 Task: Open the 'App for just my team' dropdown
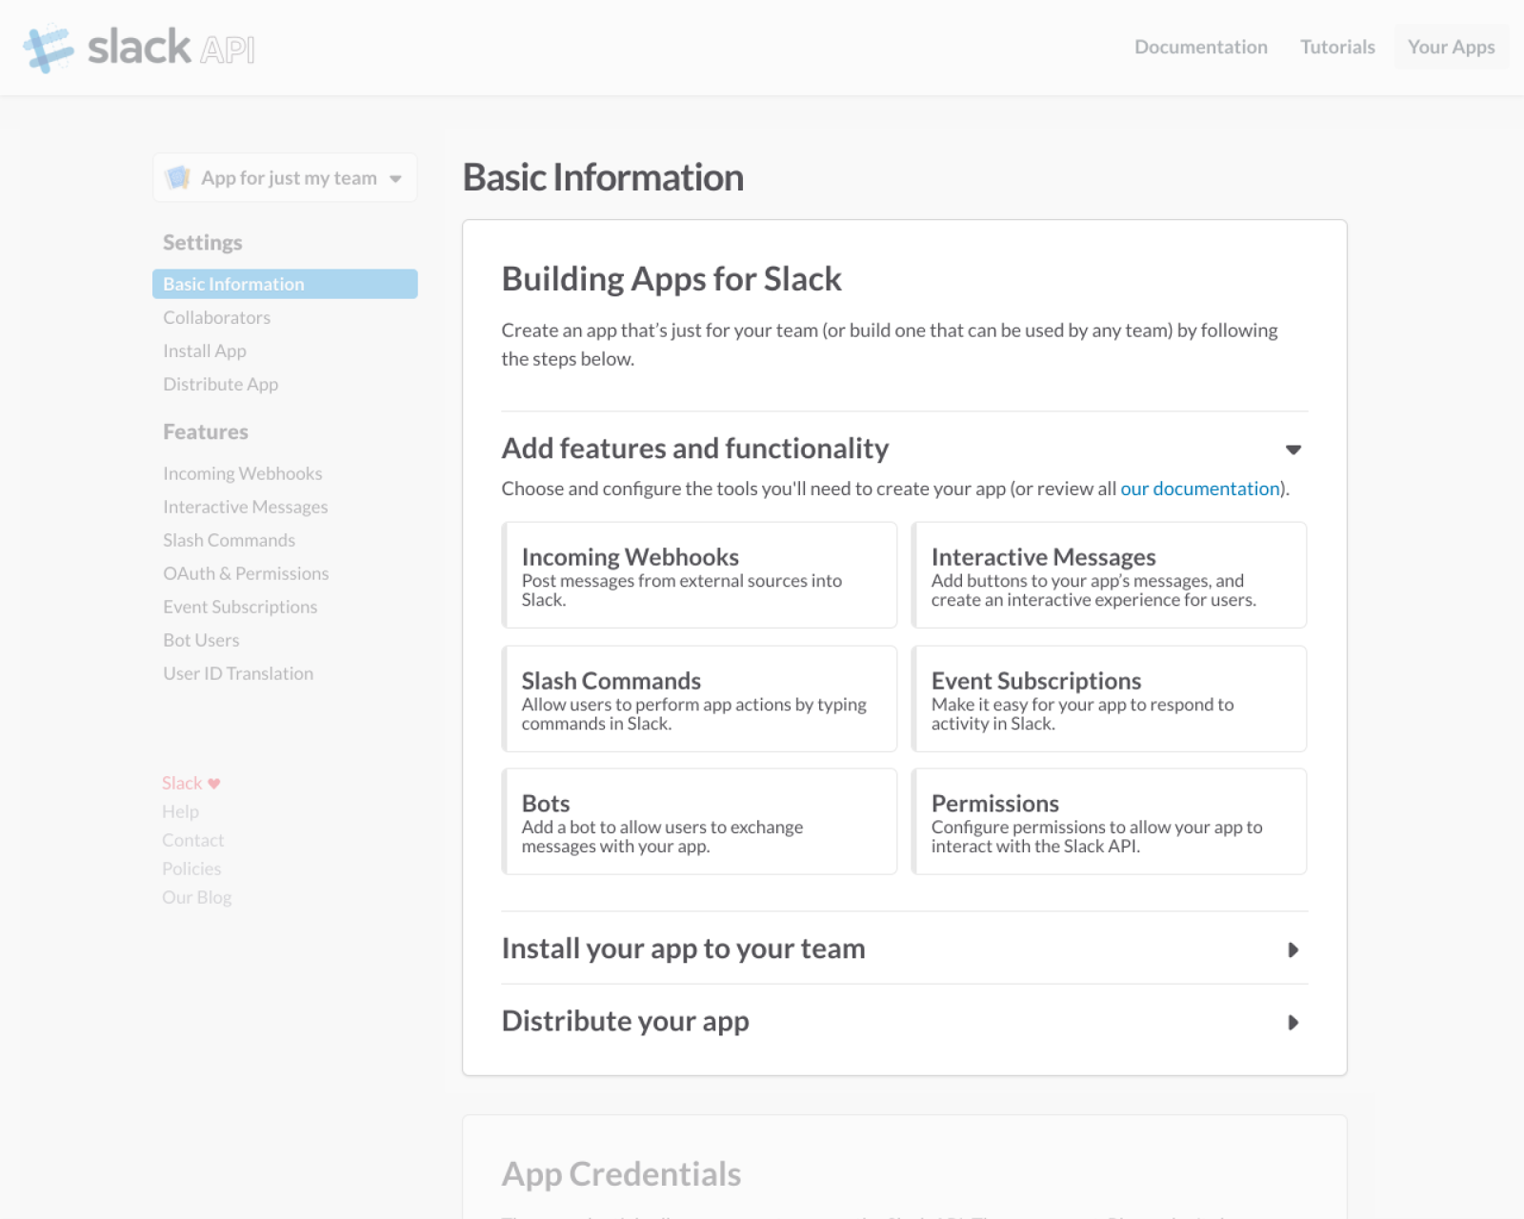tap(285, 178)
